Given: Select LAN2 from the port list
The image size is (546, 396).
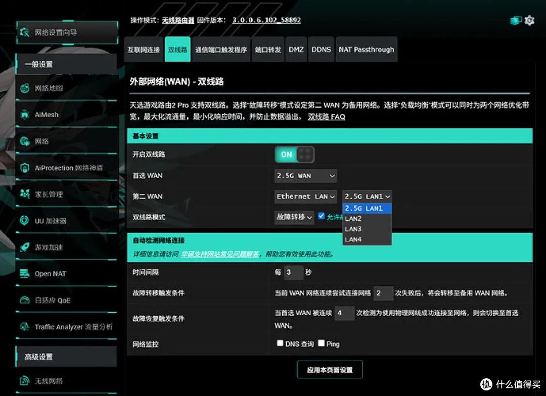Looking at the screenshot, I should pos(368,219).
